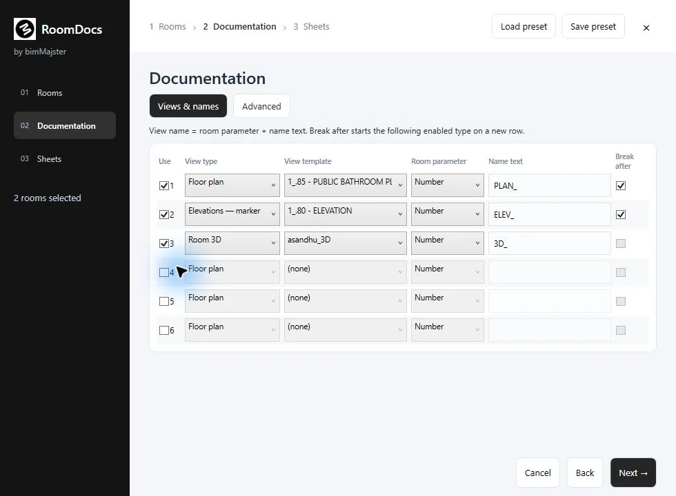Open Room parameter dropdown for row 1
The height and width of the screenshot is (496, 676).
447,185
